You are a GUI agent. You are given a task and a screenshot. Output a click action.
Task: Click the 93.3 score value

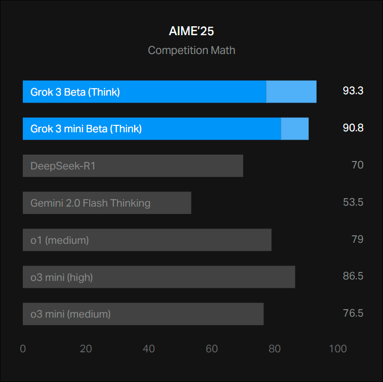353,91
